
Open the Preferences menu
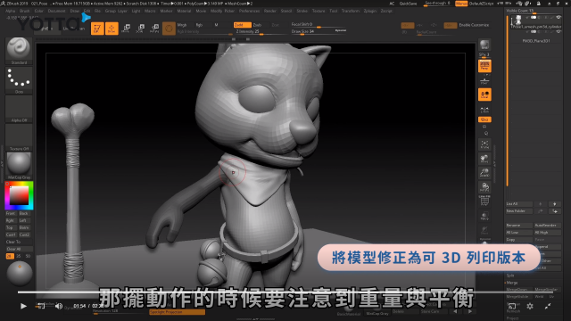249,11
